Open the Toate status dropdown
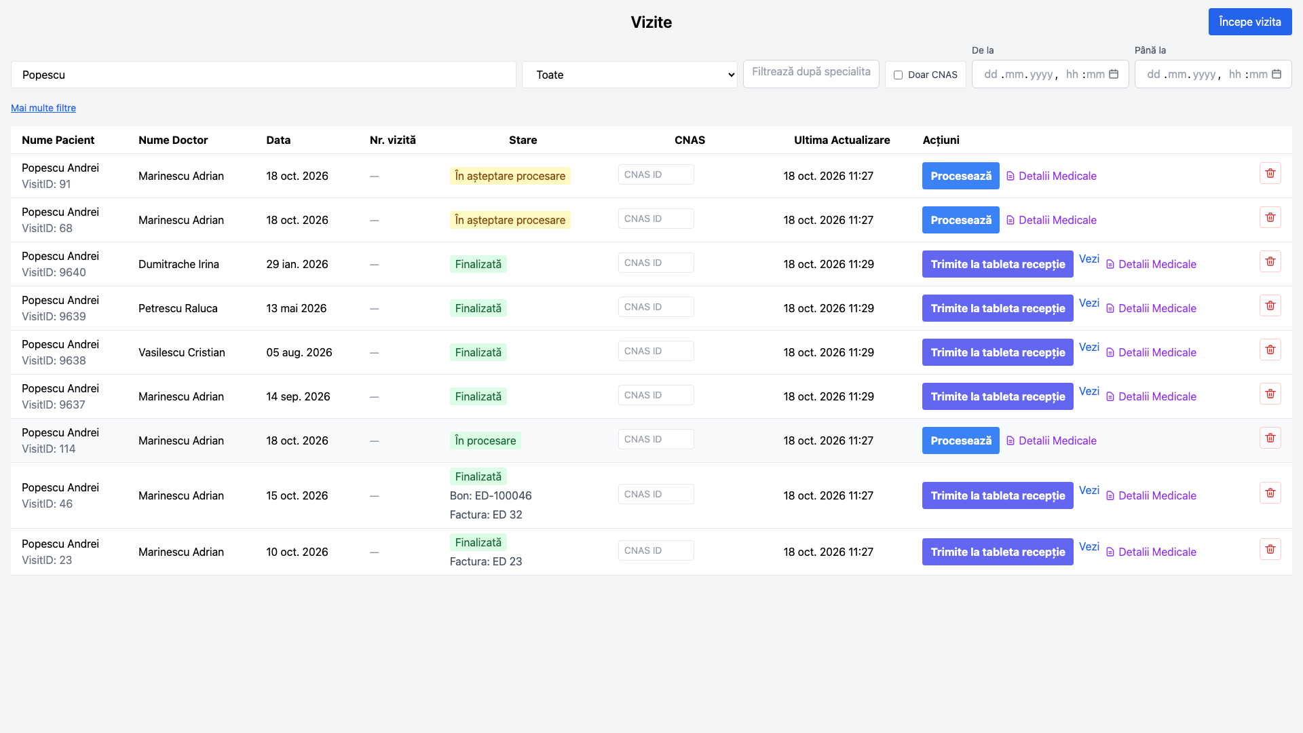This screenshot has height=733, width=1303. (629, 75)
